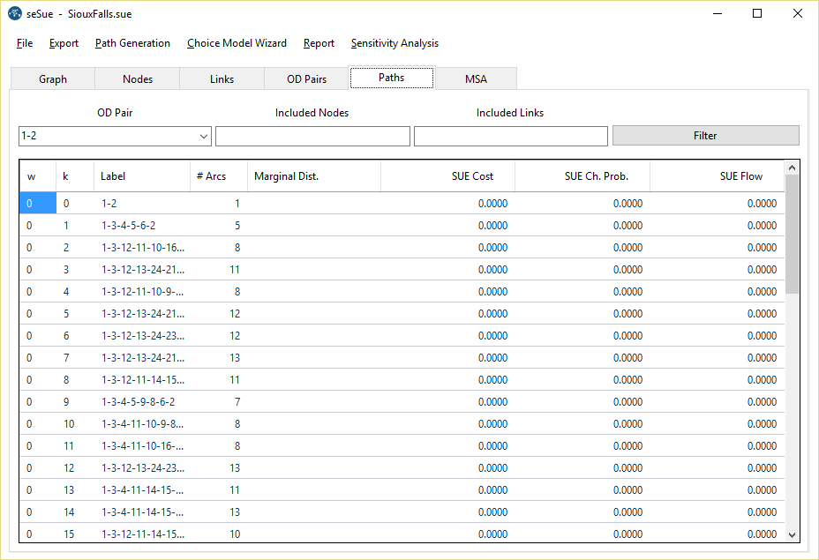Maximize the seSue window

pos(757,14)
